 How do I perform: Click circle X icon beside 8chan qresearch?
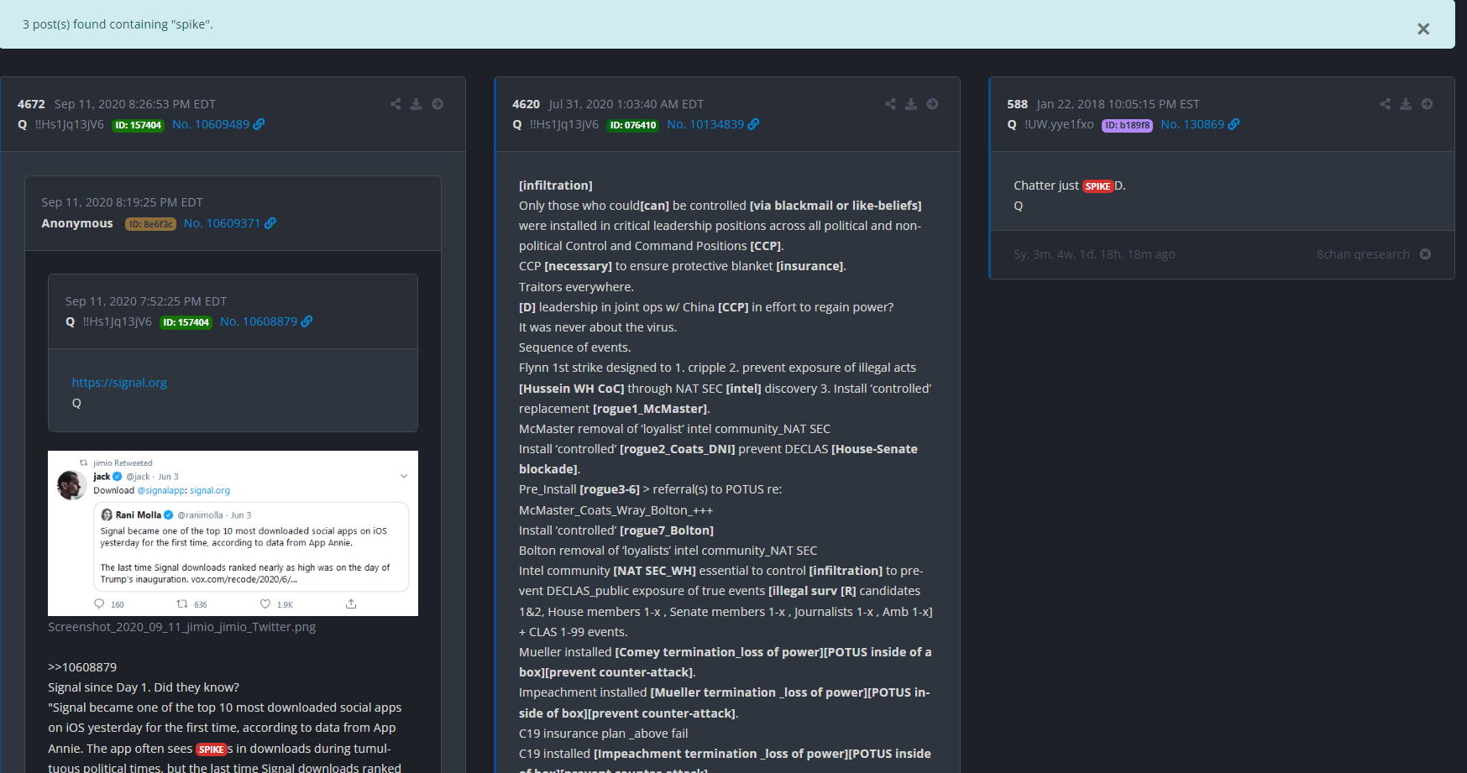pyautogui.click(x=1425, y=254)
